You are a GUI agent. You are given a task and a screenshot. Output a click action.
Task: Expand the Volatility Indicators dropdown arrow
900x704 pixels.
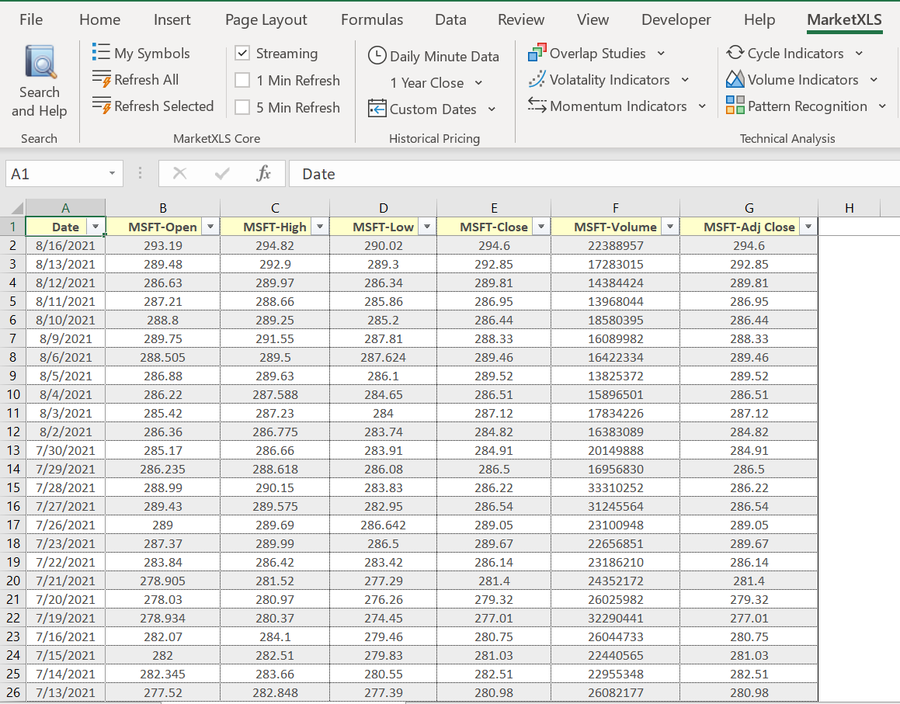click(x=686, y=80)
